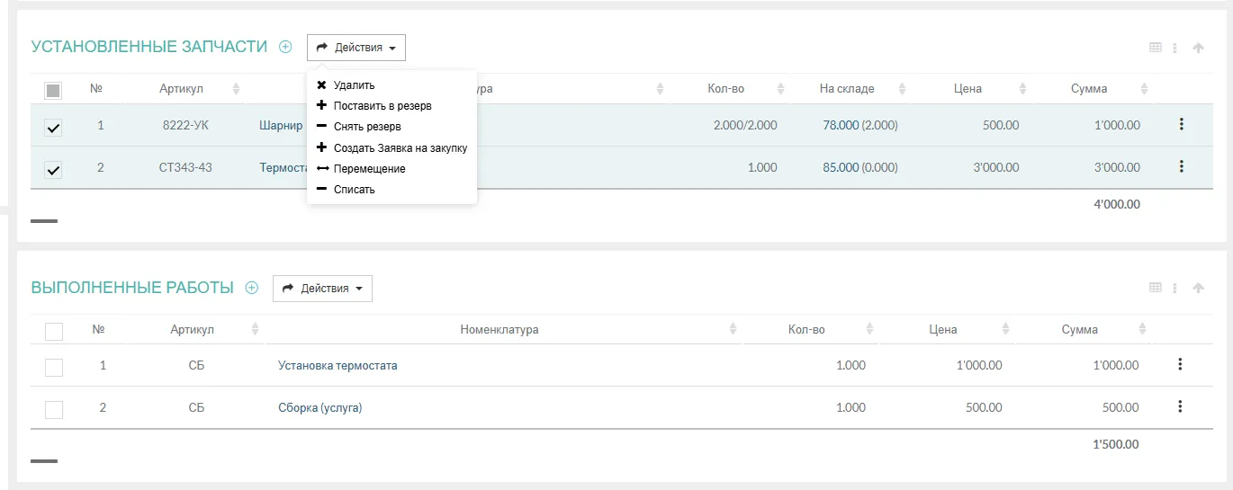
Task: Choose Удалить from the actions menu
Action: click(353, 85)
